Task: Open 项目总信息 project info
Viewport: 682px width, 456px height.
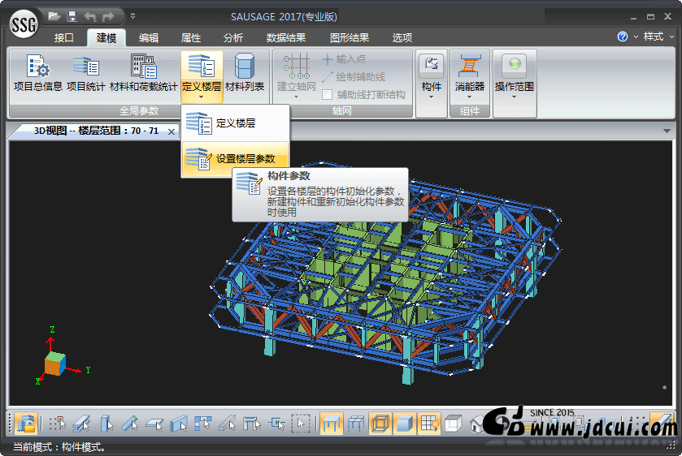Action: 38,73
